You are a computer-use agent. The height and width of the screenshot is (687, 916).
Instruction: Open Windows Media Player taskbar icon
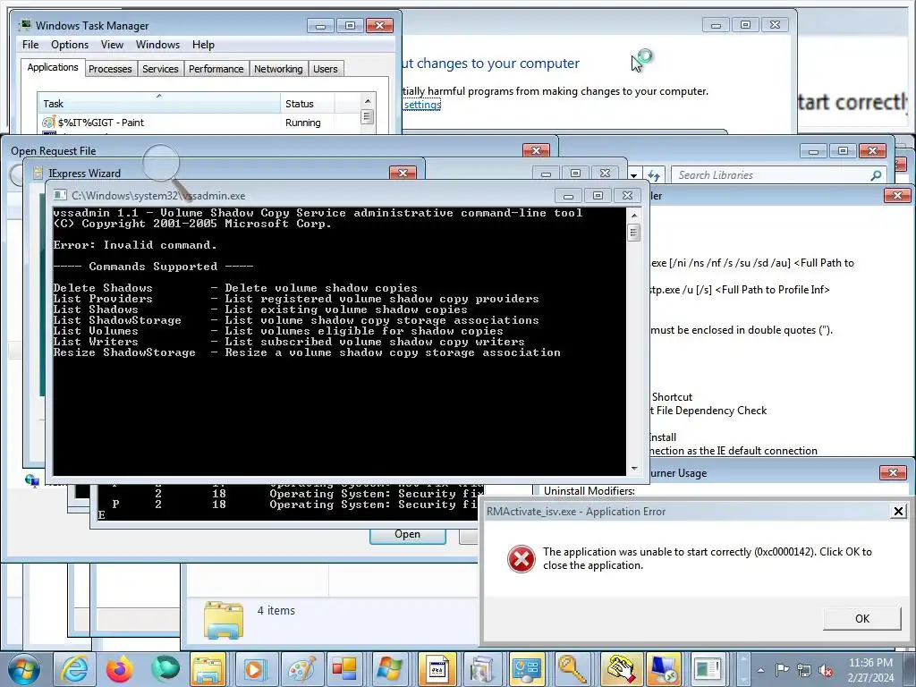255,669
